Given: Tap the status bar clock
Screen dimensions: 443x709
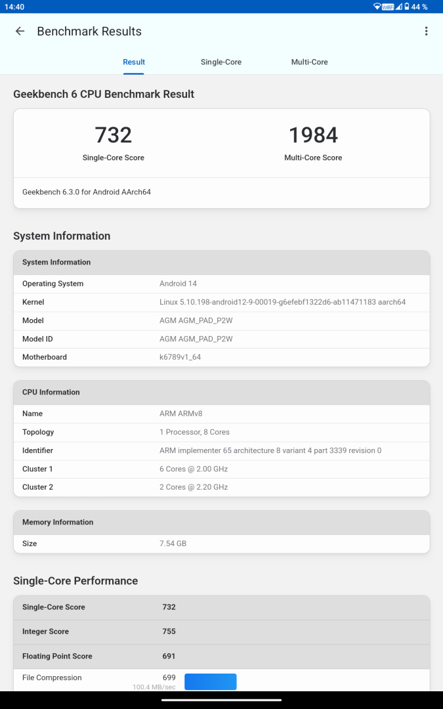Looking at the screenshot, I should tap(13, 7).
